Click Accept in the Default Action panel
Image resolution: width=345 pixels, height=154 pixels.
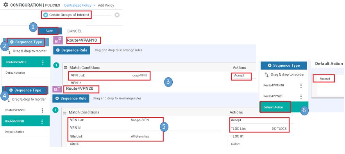point(325,79)
